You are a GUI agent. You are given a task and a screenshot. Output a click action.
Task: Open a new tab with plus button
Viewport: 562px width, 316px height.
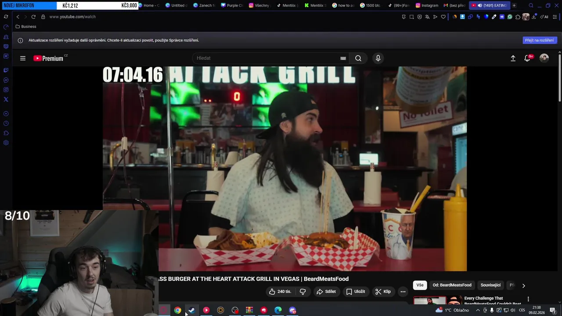coord(514,5)
